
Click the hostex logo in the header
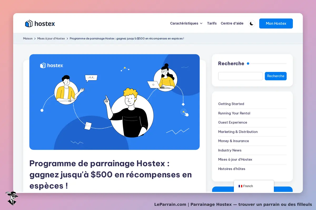[x=40, y=24]
